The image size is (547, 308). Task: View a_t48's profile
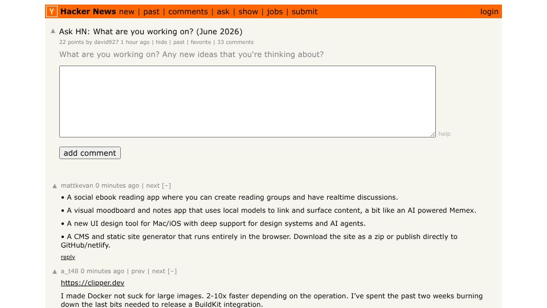[70, 271]
